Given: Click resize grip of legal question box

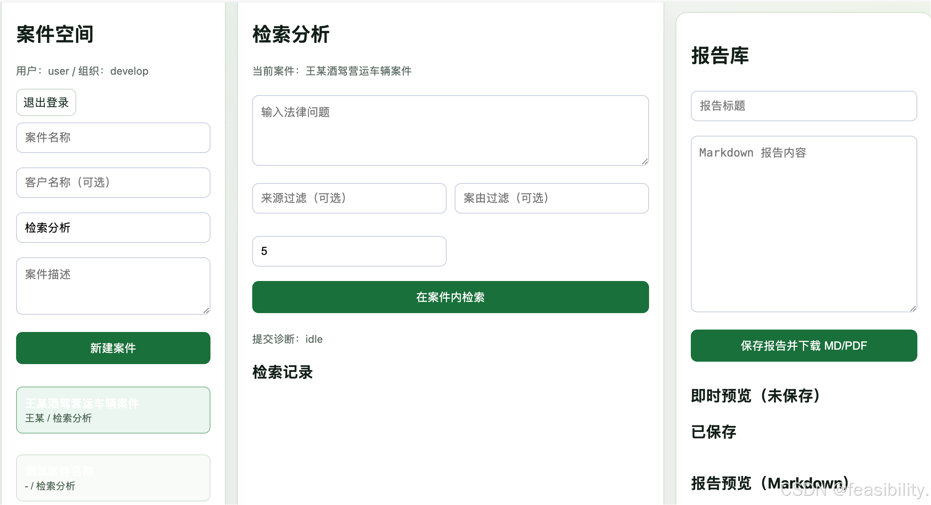Looking at the screenshot, I should click(645, 161).
